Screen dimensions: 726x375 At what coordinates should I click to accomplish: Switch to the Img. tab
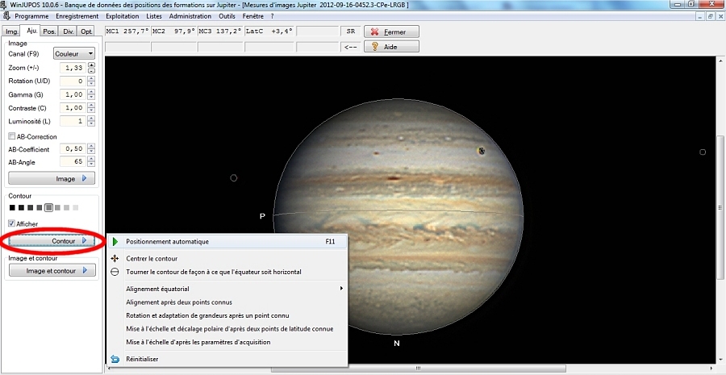12,31
